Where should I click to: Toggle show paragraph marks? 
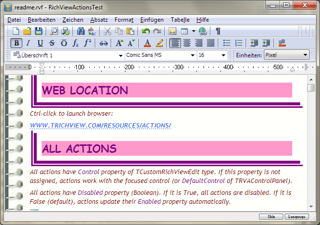click(218, 31)
